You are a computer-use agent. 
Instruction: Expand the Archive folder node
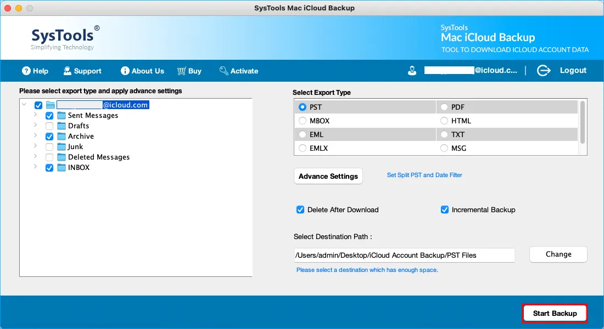point(36,136)
